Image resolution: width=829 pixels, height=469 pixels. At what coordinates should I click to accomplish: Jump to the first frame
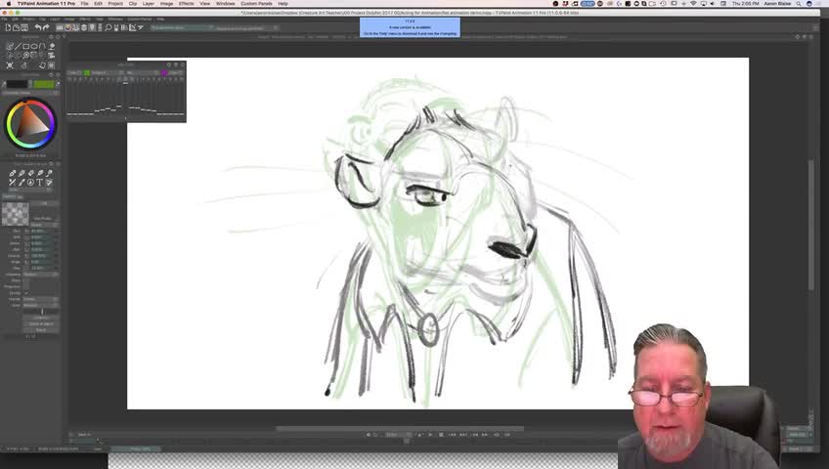coord(452,435)
